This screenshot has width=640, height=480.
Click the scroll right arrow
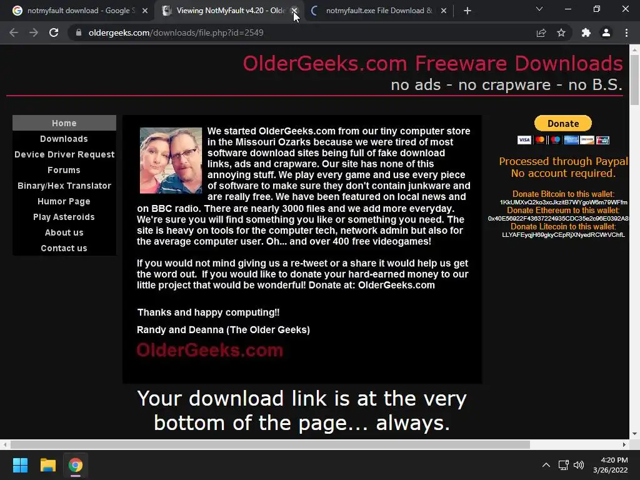click(624, 444)
